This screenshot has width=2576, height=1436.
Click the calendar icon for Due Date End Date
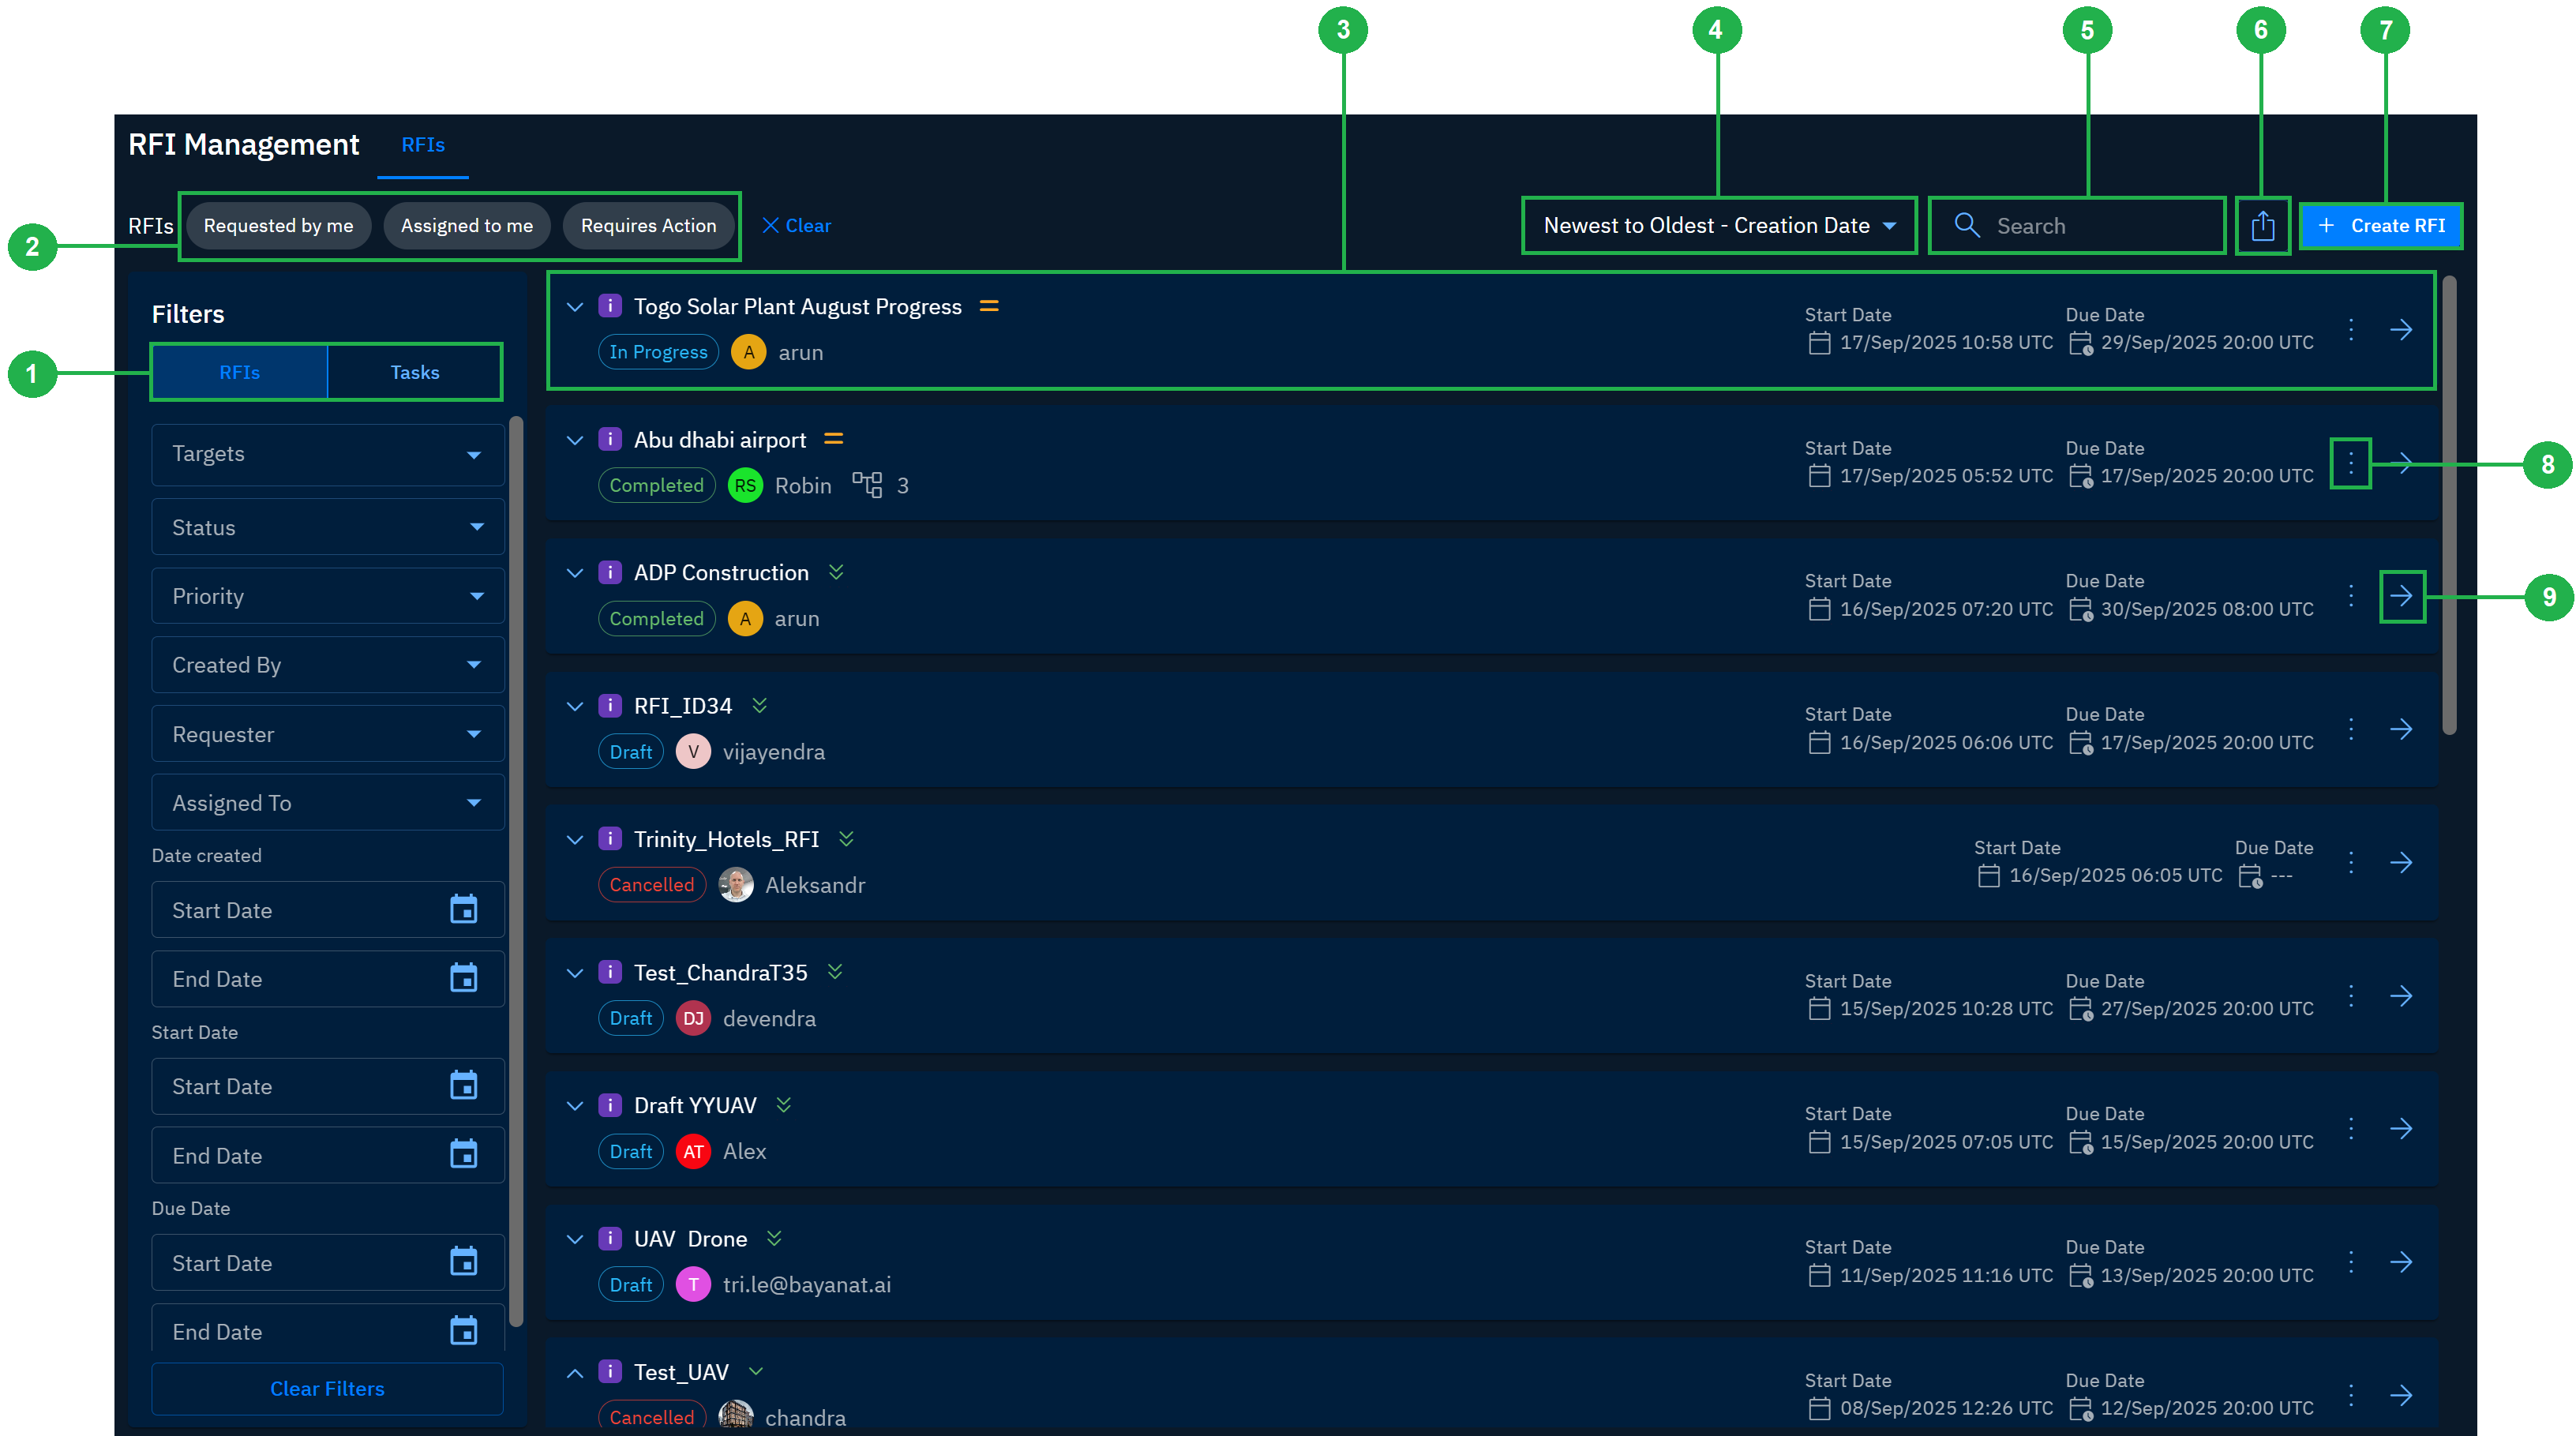pyautogui.click(x=463, y=1330)
